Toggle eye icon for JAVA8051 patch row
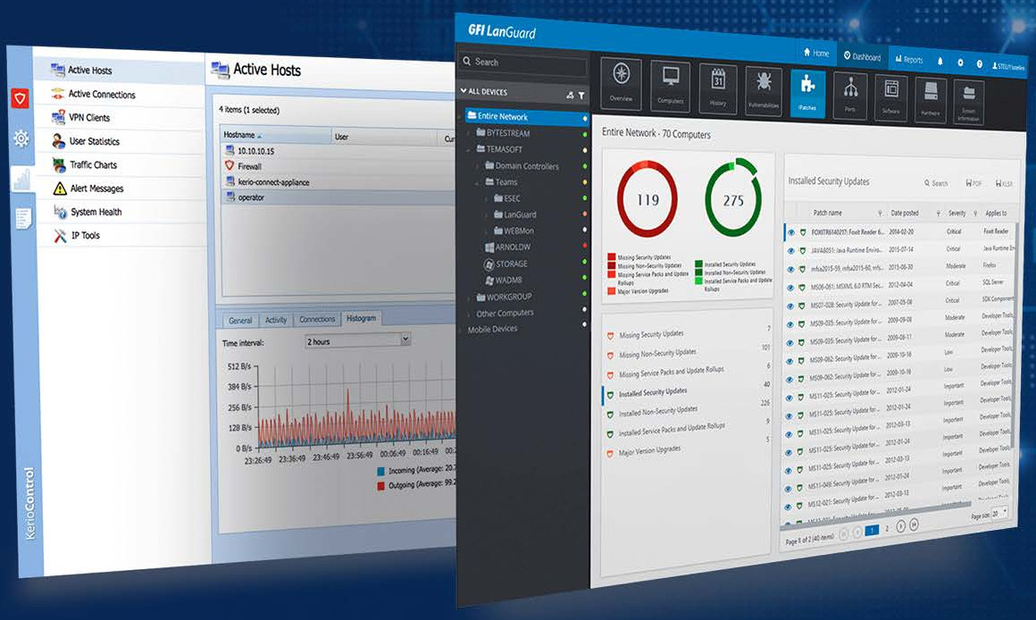Image resolution: width=1036 pixels, height=620 pixels. [790, 250]
